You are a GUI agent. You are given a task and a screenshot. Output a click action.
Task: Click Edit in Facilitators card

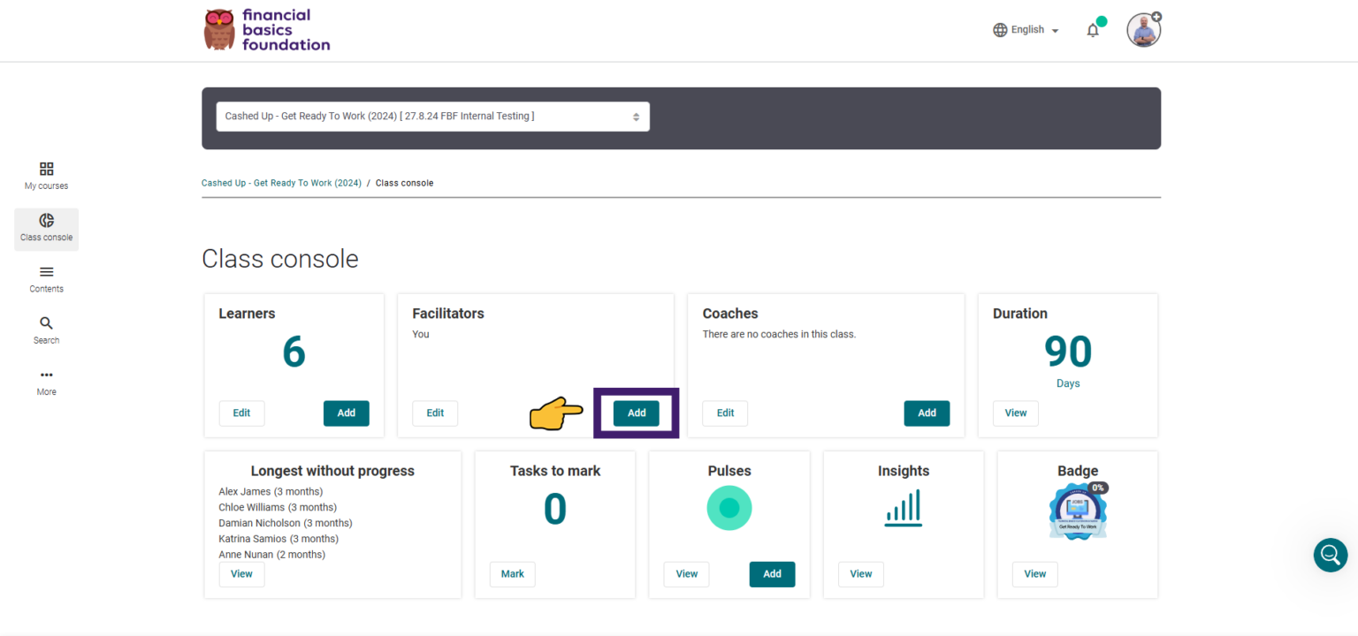coord(435,413)
